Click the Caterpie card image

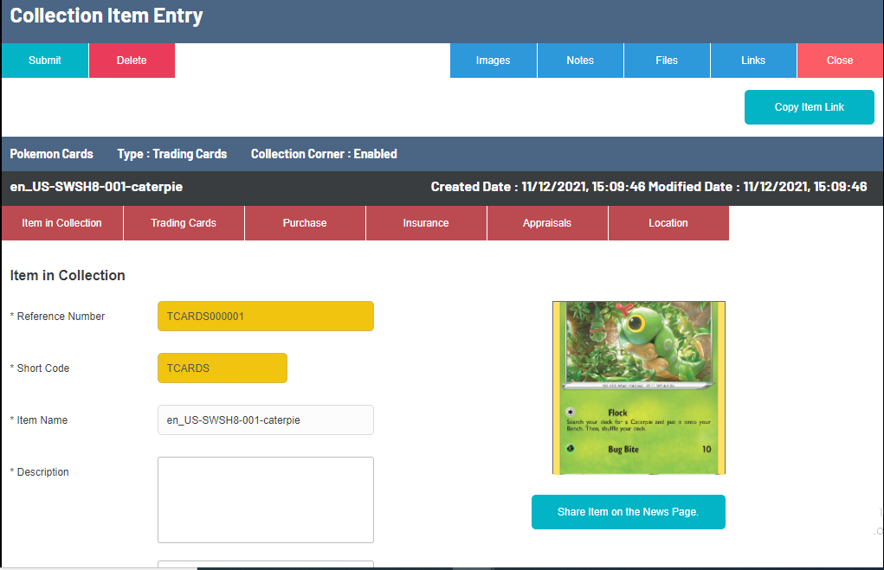[639, 387]
